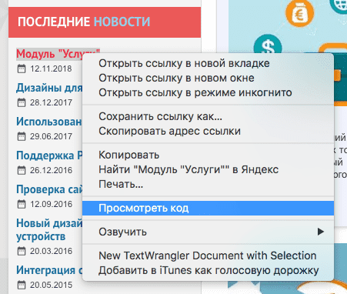Click the orange euro money bag icon
347x294 pixels.
coord(300,14)
